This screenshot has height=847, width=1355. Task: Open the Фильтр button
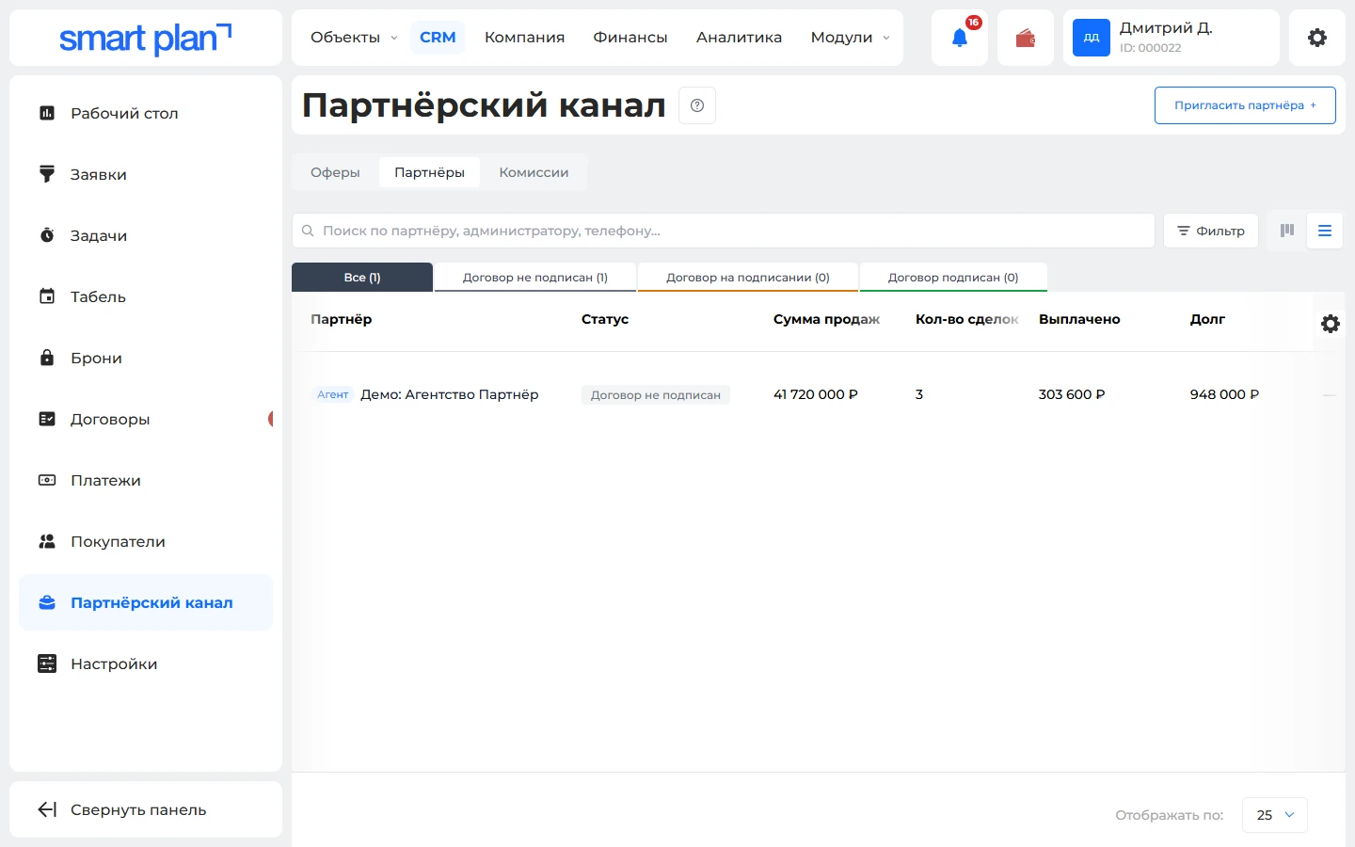coord(1211,231)
